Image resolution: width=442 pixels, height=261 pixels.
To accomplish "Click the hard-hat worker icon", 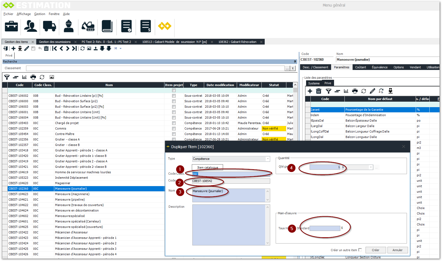I will click(x=69, y=26).
